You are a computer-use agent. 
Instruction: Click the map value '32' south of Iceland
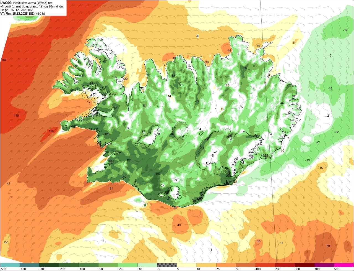[258, 241]
